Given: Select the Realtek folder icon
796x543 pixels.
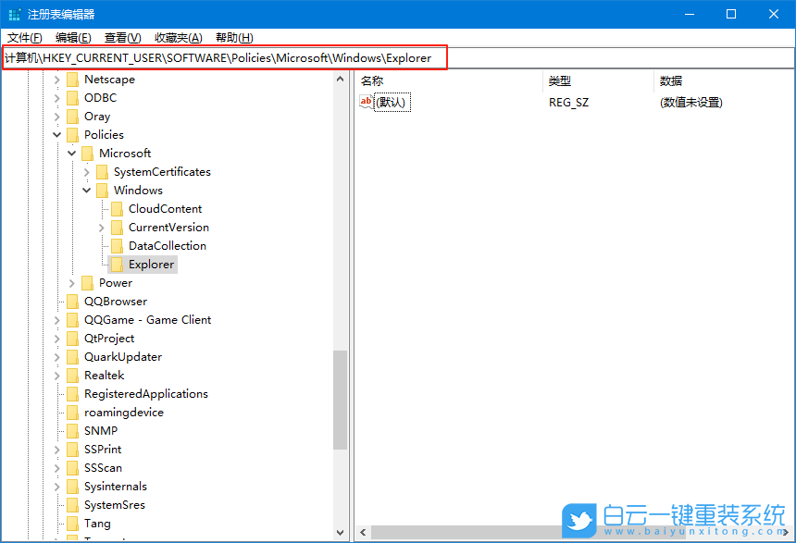Looking at the screenshot, I should [x=73, y=375].
